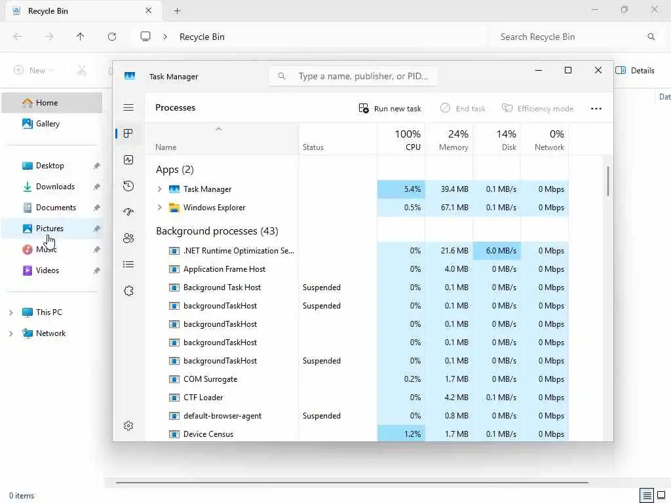Click the Explorer Up arrow

[x=81, y=37]
